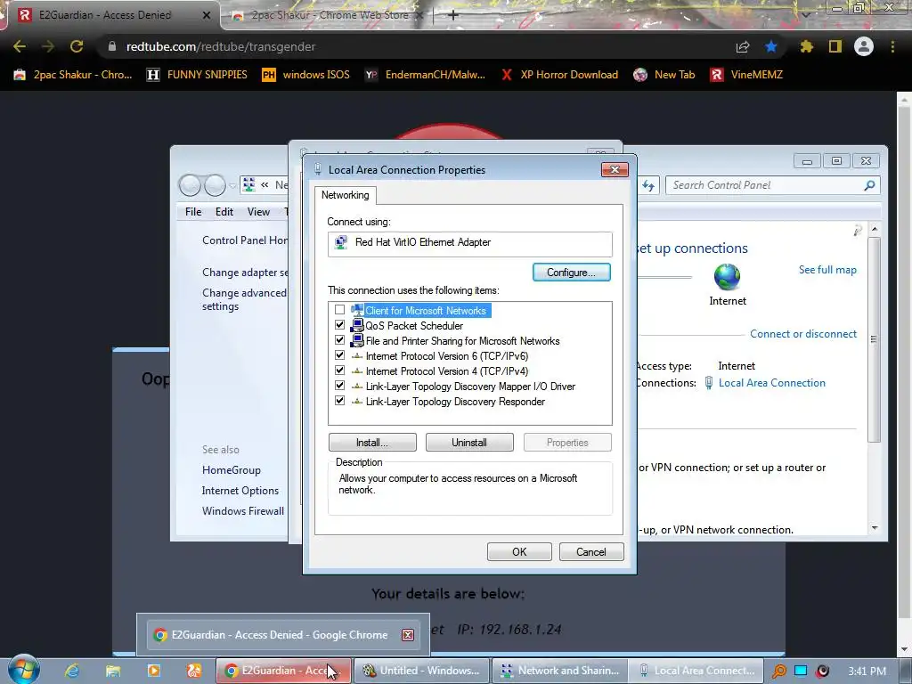Click the system clock 3:41 PM
The image size is (912, 684).
coord(867,672)
